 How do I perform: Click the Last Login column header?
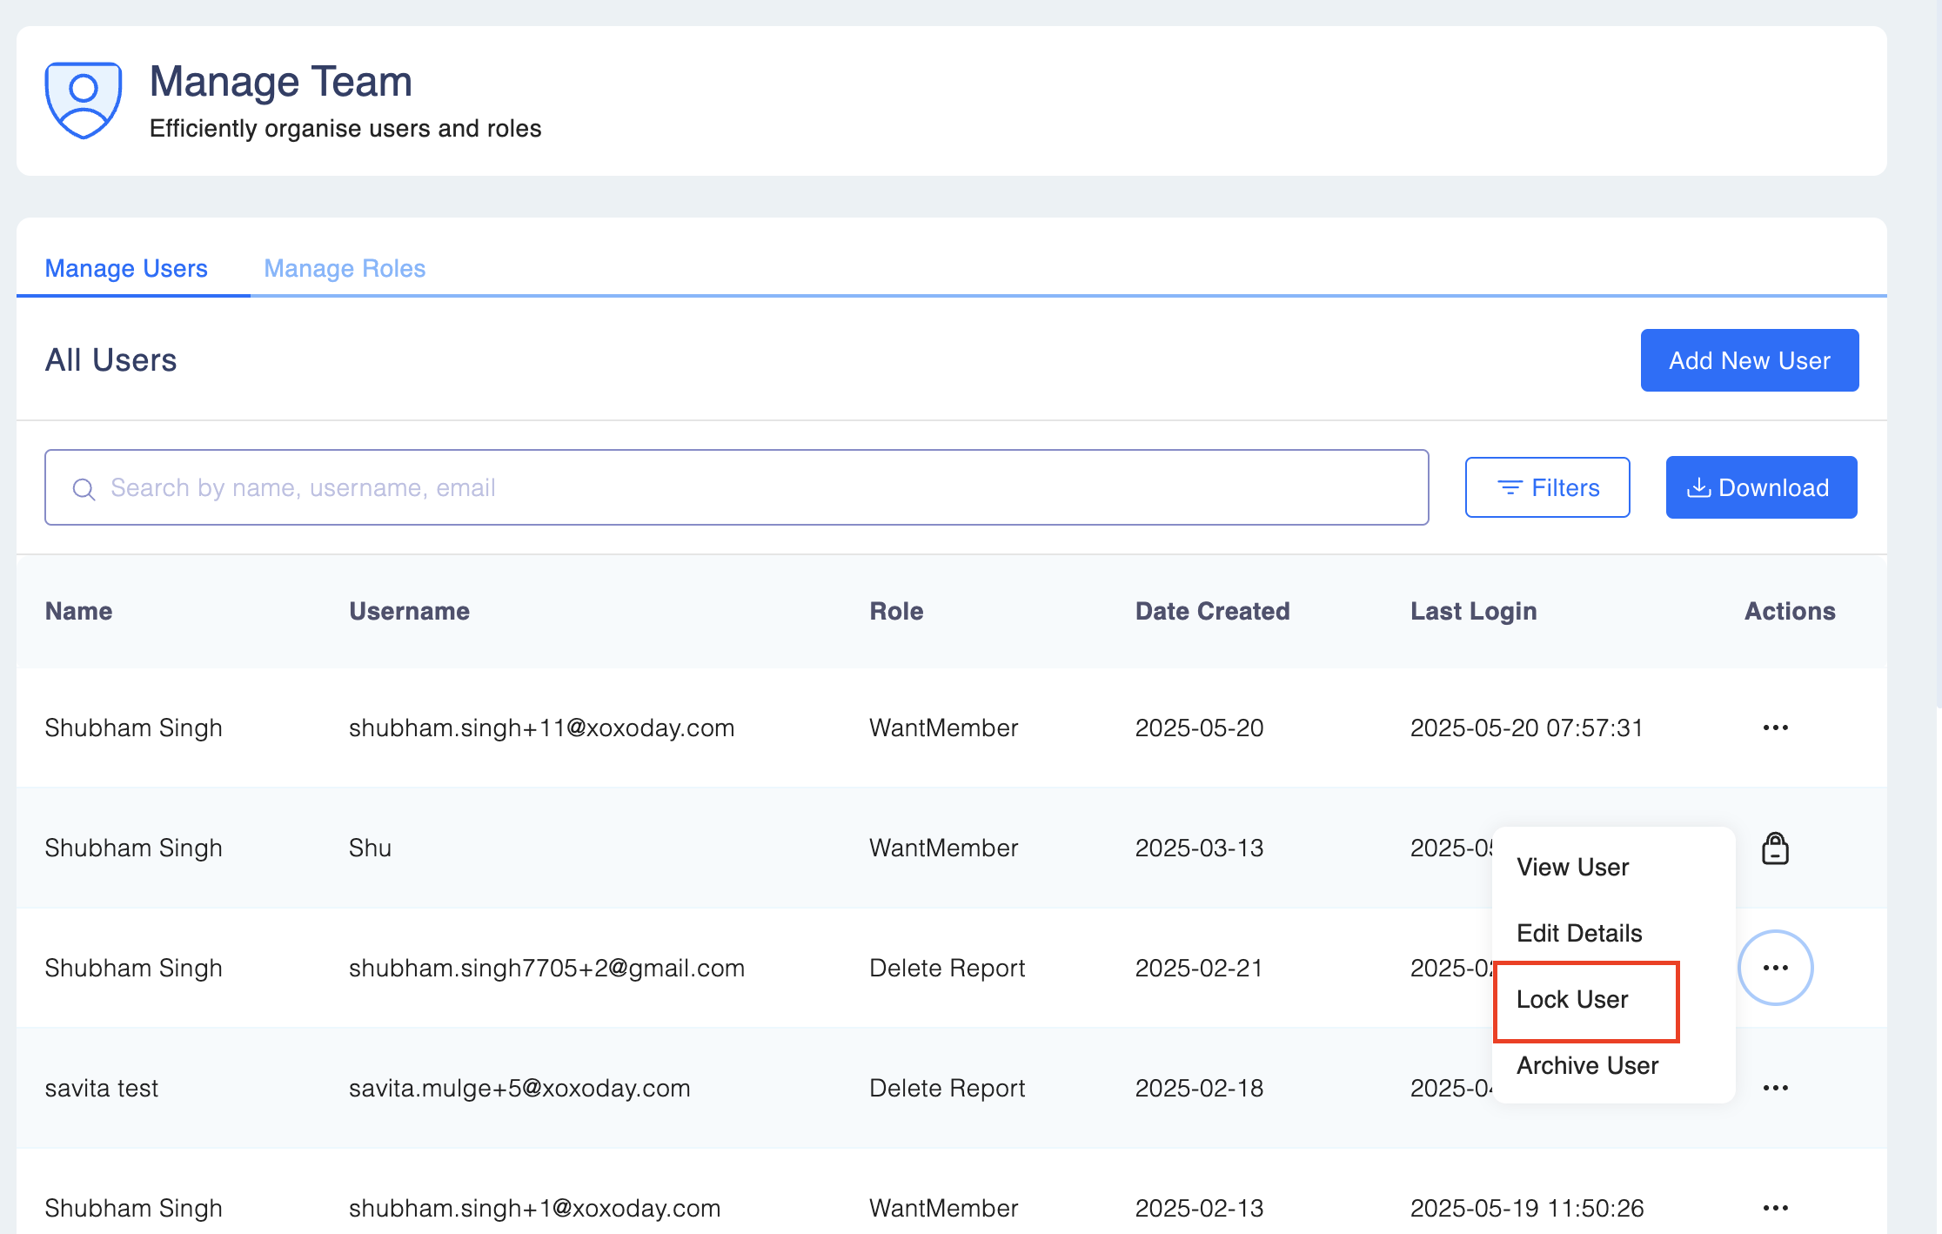[x=1473, y=611]
